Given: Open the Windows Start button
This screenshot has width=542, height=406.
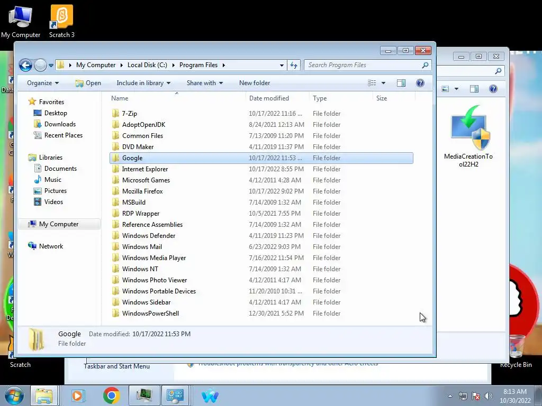Looking at the screenshot, I should tap(14, 395).
